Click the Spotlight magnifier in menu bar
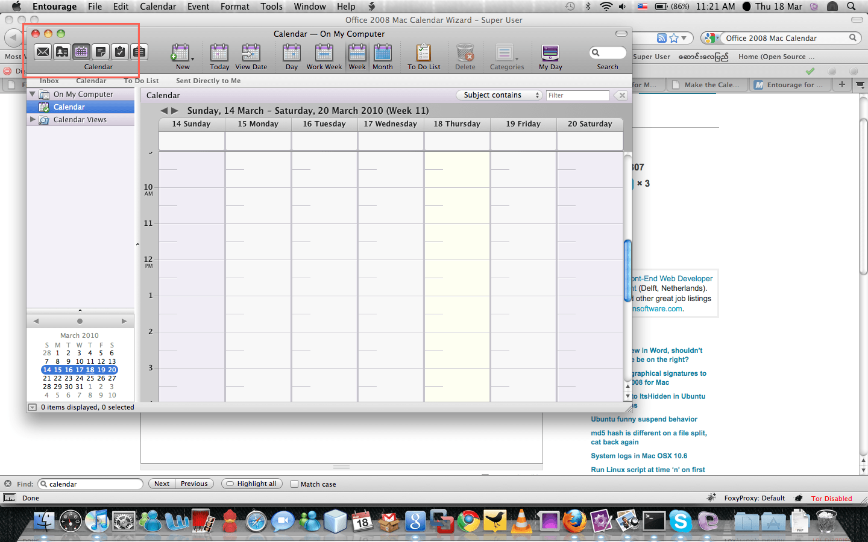The image size is (868, 542). point(851,6)
